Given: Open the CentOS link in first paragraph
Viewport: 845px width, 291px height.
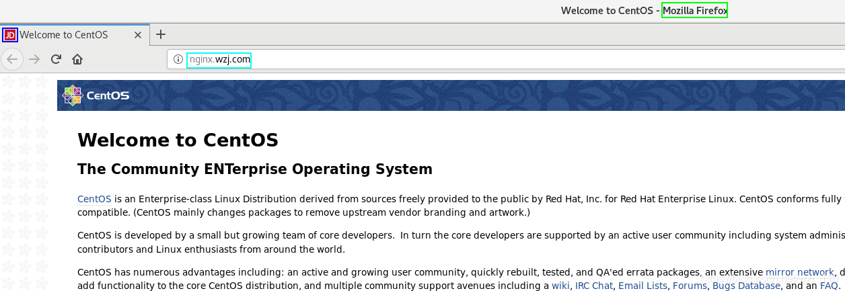Looking at the screenshot, I should (x=94, y=199).
